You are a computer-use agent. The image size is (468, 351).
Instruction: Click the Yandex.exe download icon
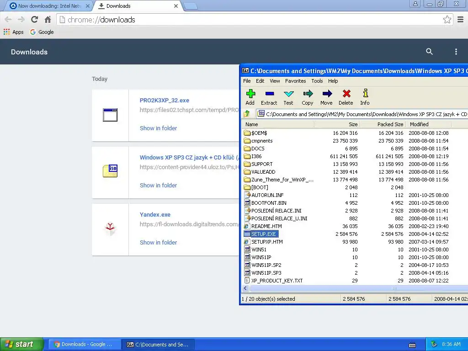coord(110,229)
